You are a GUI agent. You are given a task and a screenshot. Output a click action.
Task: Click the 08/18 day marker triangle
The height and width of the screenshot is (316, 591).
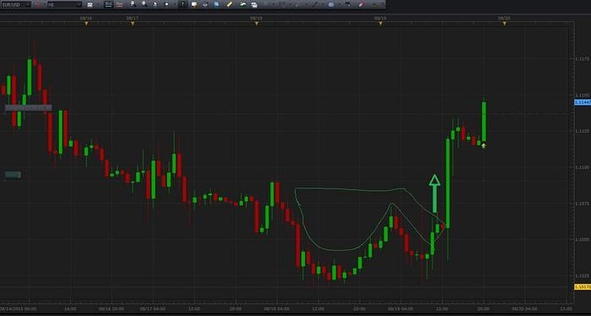click(257, 23)
